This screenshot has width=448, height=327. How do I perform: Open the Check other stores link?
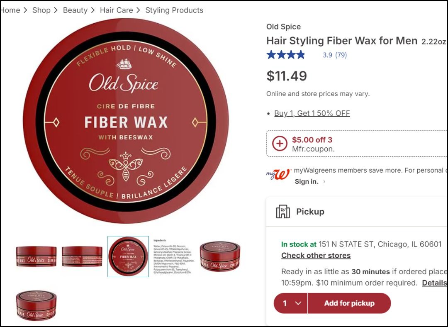pyautogui.click(x=316, y=256)
